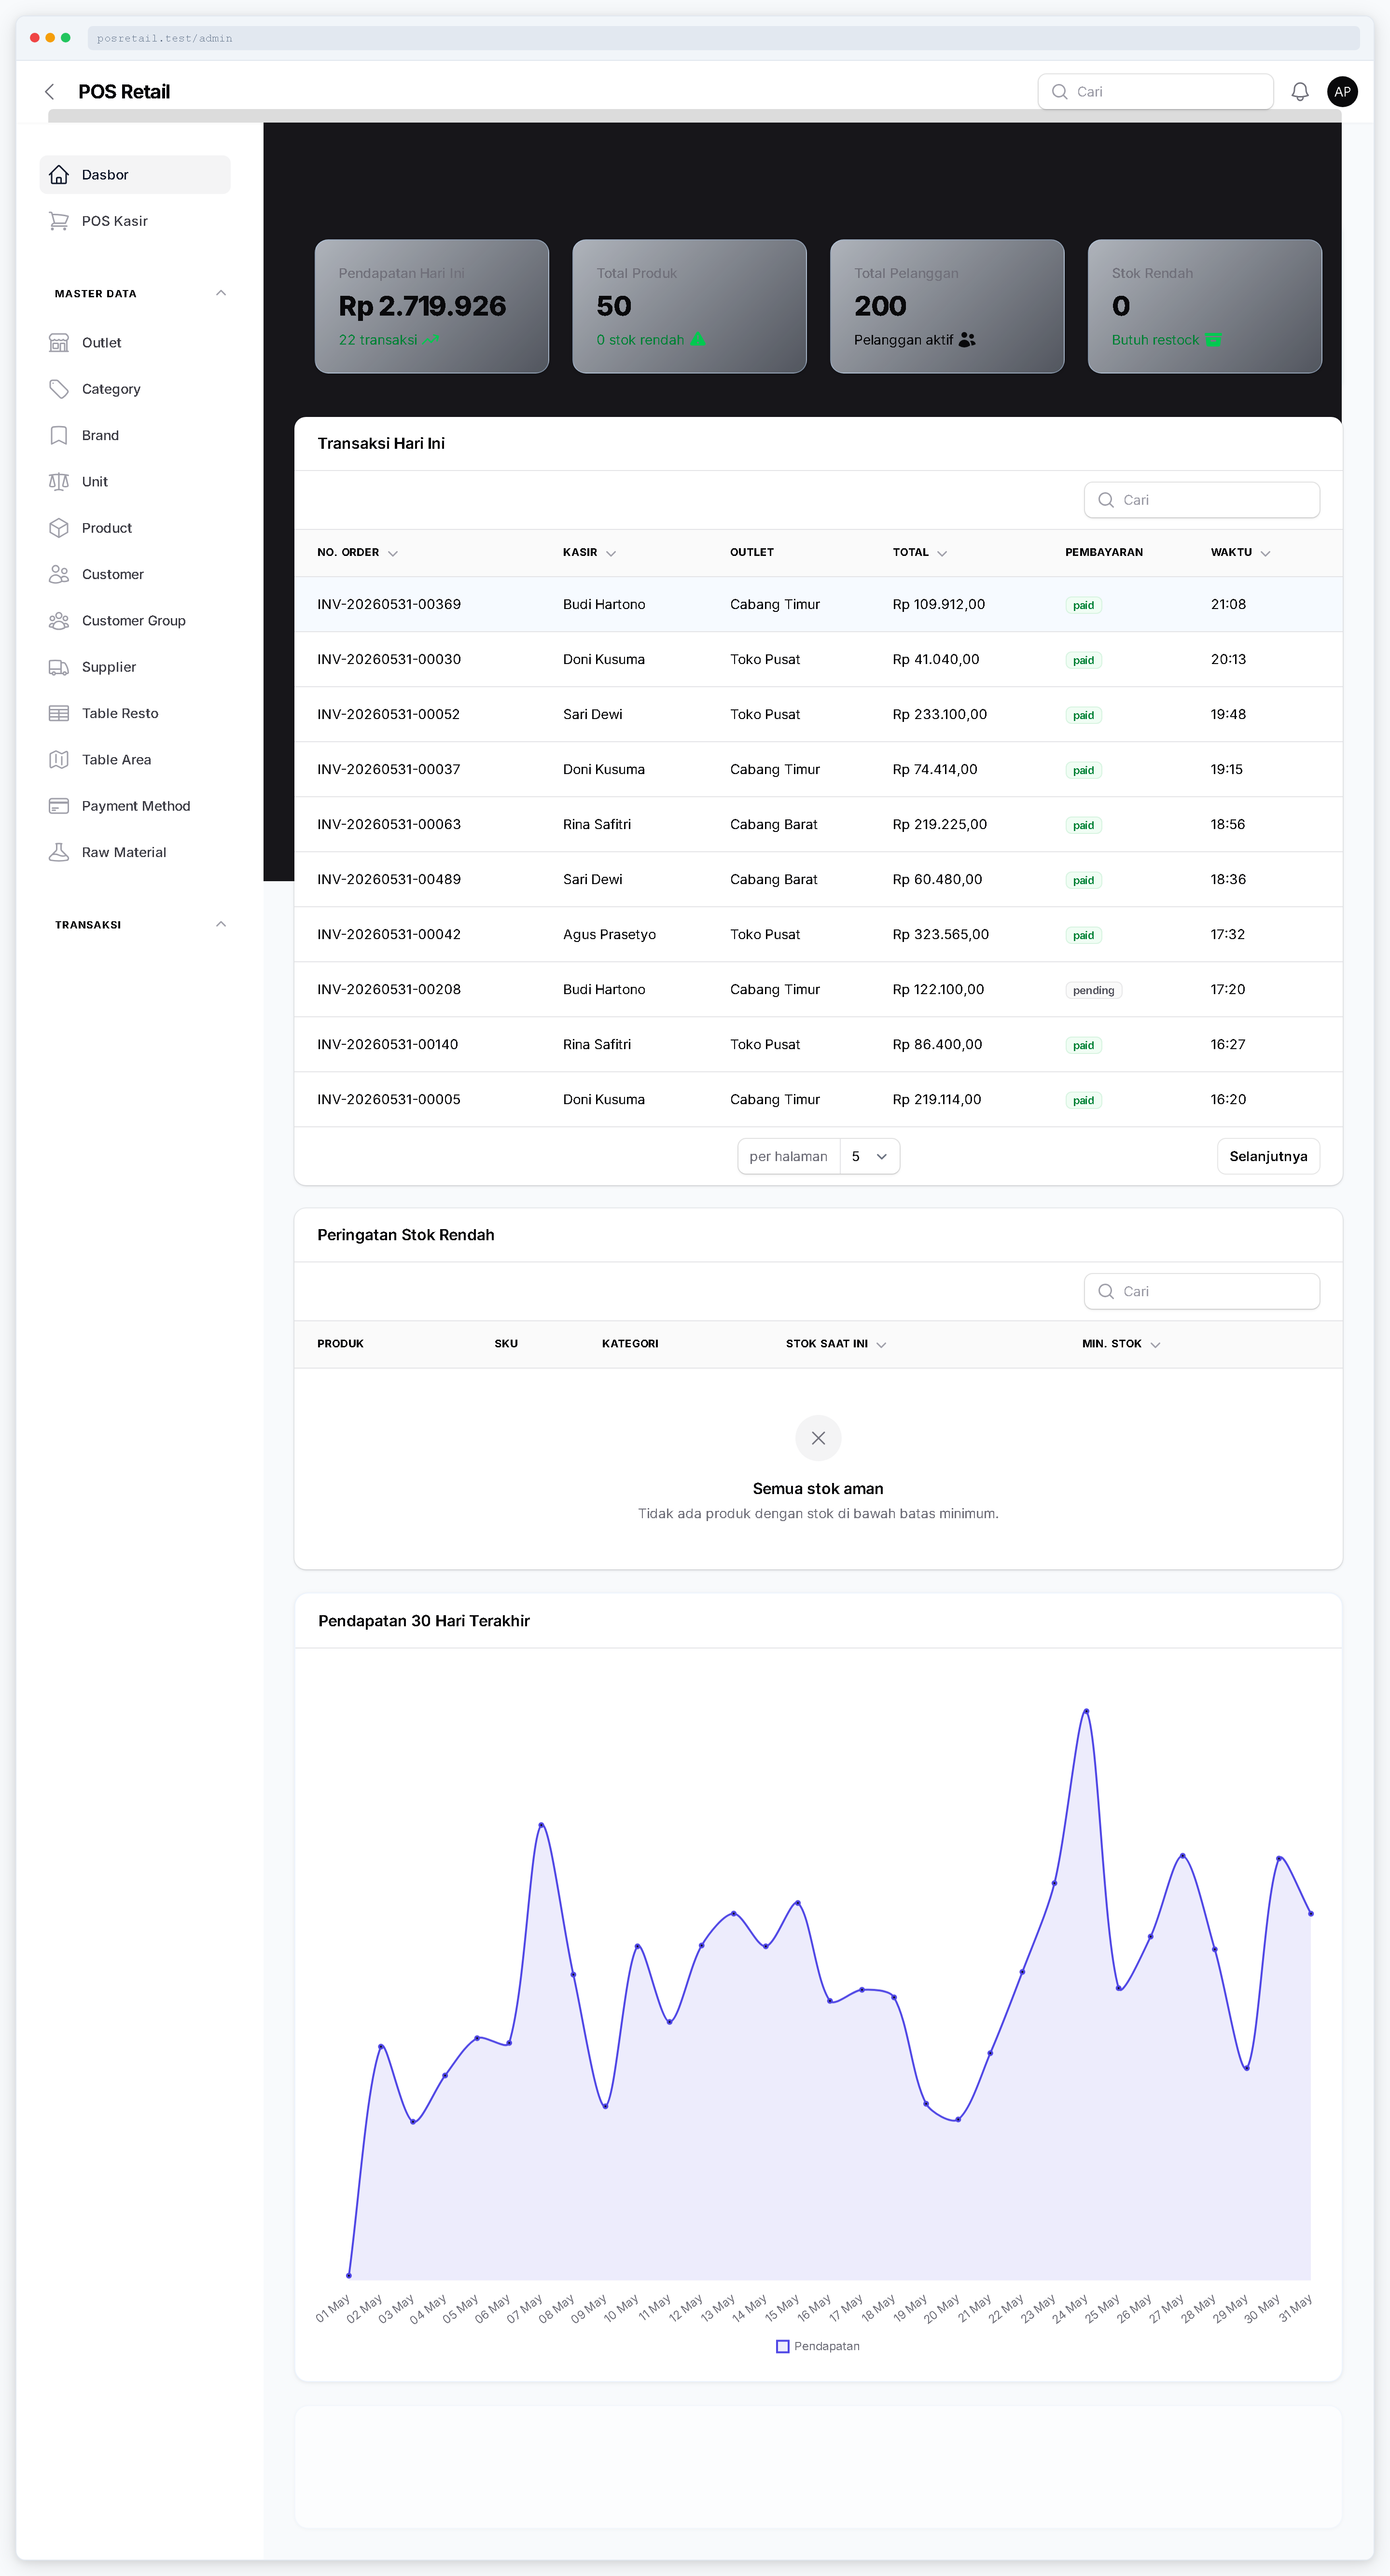Viewport: 1390px width, 2576px height.
Task: Toggle the Pendapatan legend in the chart
Action: click(818, 2346)
